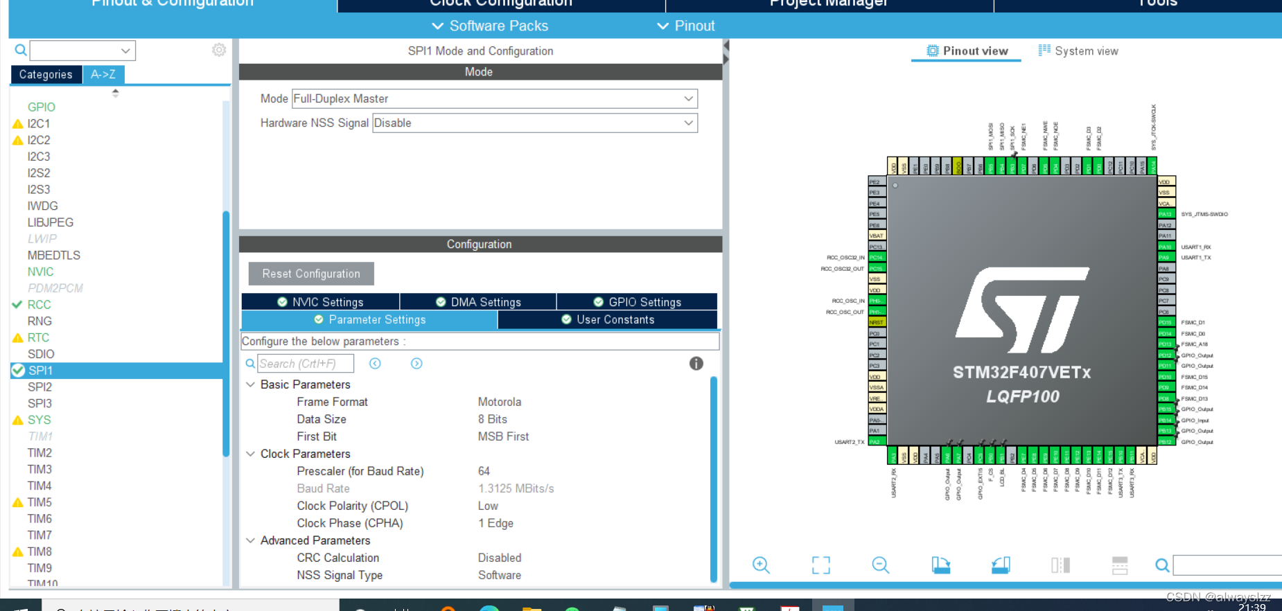This screenshot has height=611, width=1282.
Task: Select SDIO in the peripheral list
Action: pos(41,355)
